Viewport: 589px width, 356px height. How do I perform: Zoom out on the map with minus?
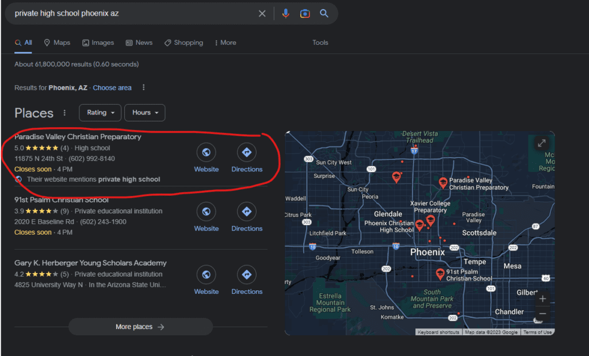click(542, 313)
